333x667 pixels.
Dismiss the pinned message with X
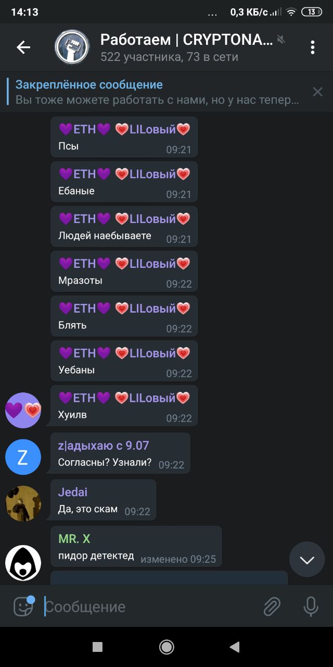[317, 92]
